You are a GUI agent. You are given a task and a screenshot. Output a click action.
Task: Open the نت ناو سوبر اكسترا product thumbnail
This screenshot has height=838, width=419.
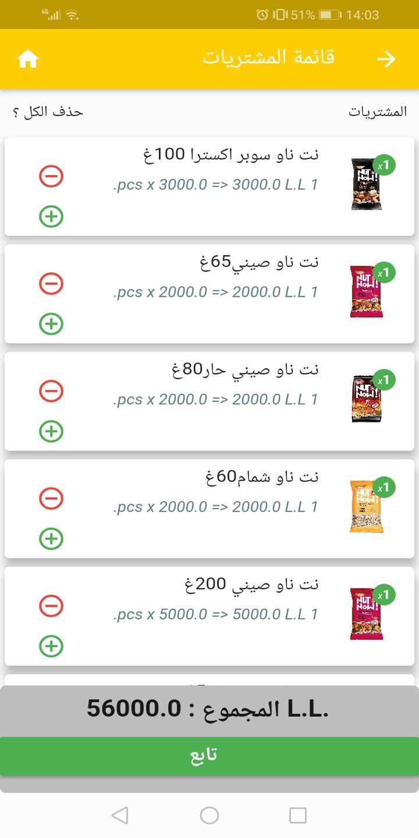[x=367, y=184]
